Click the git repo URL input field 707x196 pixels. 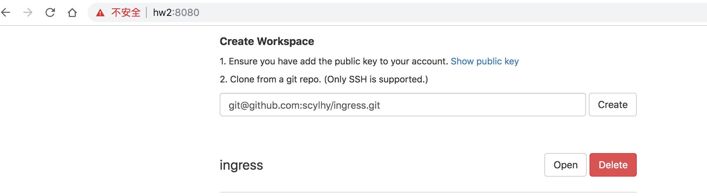403,105
